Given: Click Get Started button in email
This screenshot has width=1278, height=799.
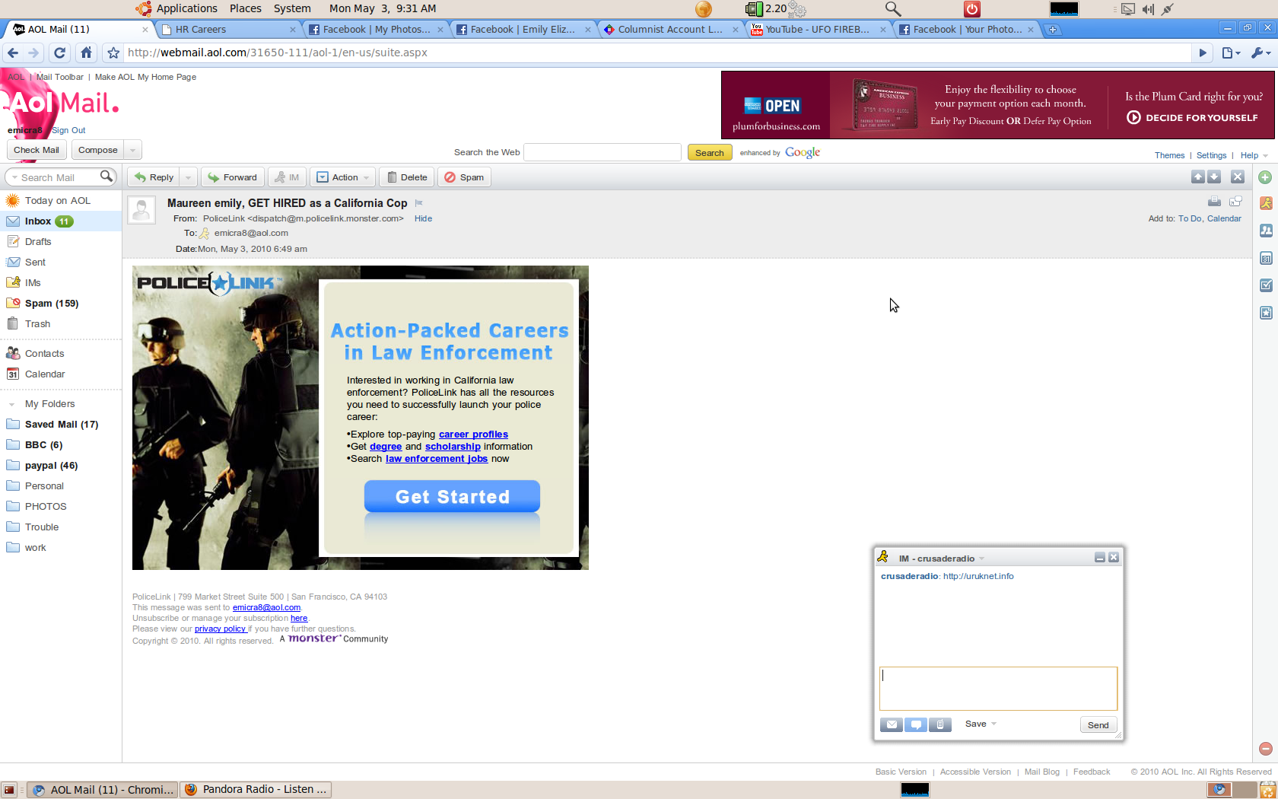Looking at the screenshot, I should 452,496.
